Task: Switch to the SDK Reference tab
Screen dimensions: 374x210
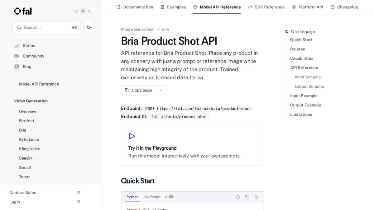Action: coord(266,7)
